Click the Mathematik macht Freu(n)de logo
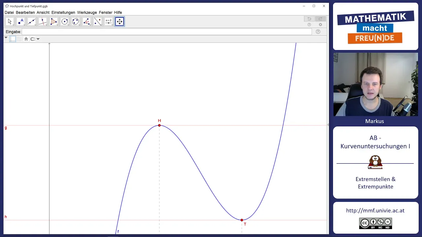The height and width of the screenshot is (237, 422). coord(376,27)
